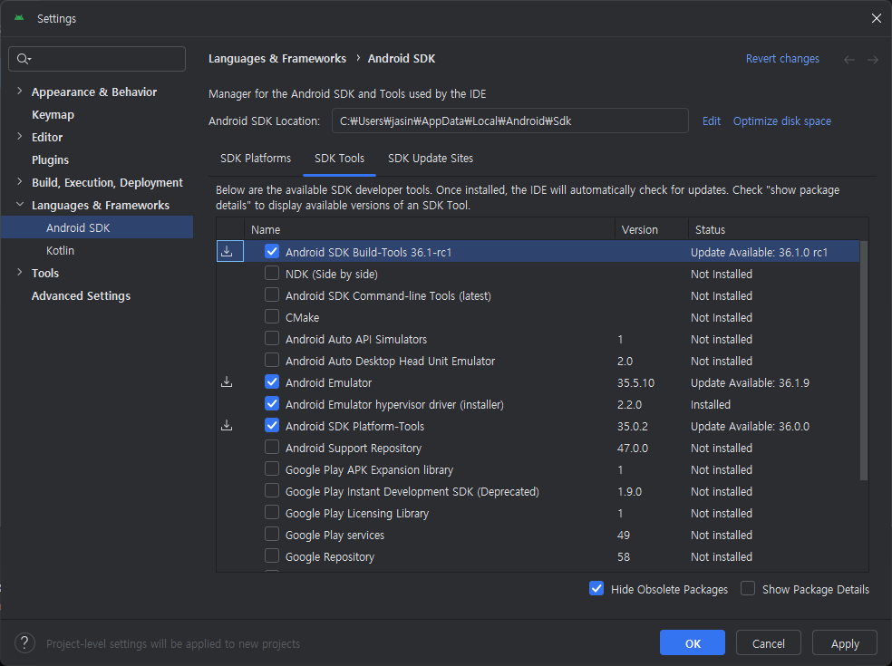Click the SDK tools list scrollbar
The height and width of the screenshot is (666, 892).
coord(864,361)
